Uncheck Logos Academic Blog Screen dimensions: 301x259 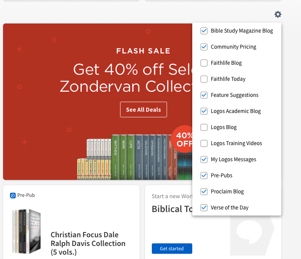coord(204,111)
